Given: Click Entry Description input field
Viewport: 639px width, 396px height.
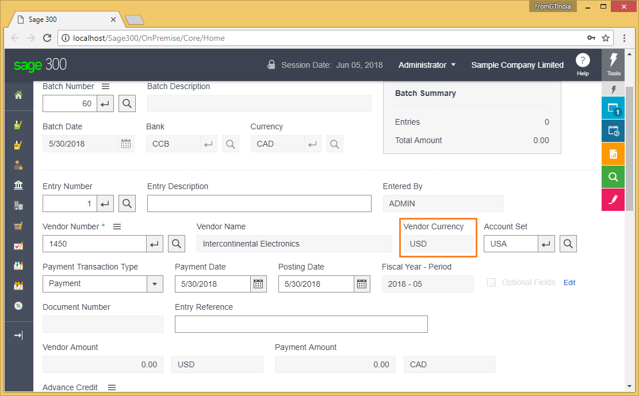Looking at the screenshot, I should (x=259, y=203).
